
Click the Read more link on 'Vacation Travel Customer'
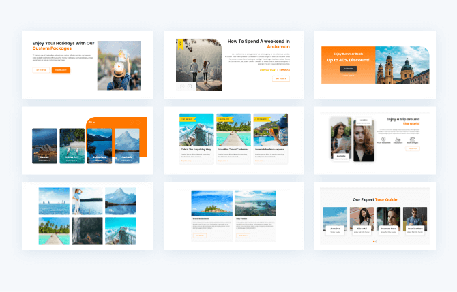pos(223,161)
